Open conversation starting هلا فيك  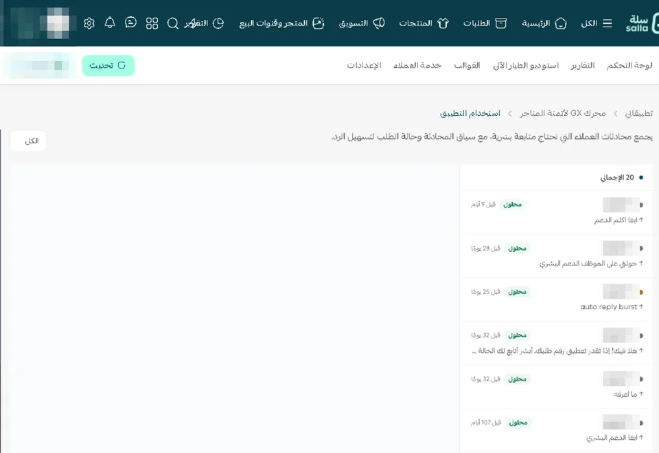[557, 343]
